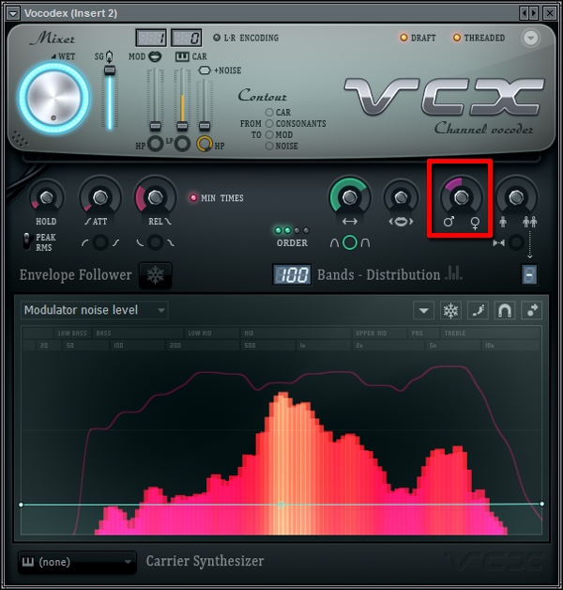Click the green band shape knob below bandwidth

pyautogui.click(x=350, y=242)
